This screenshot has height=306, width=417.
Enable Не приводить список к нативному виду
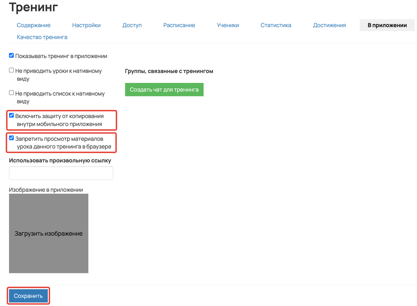point(11,93)
